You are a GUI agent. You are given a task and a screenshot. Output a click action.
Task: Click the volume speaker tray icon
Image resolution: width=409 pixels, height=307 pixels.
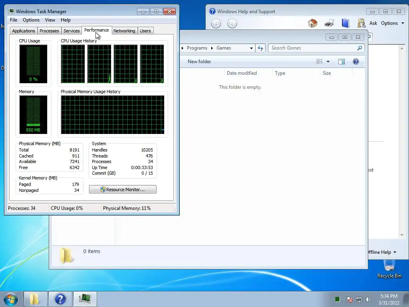point(368,299)
